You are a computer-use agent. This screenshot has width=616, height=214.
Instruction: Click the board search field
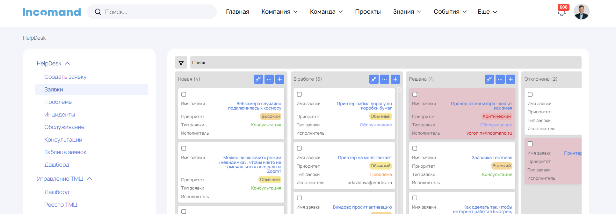coord(386,63)
